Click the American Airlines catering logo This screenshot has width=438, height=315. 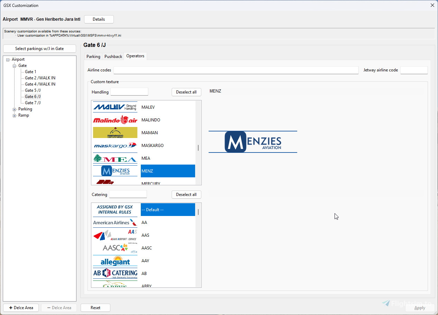point(115,223)
